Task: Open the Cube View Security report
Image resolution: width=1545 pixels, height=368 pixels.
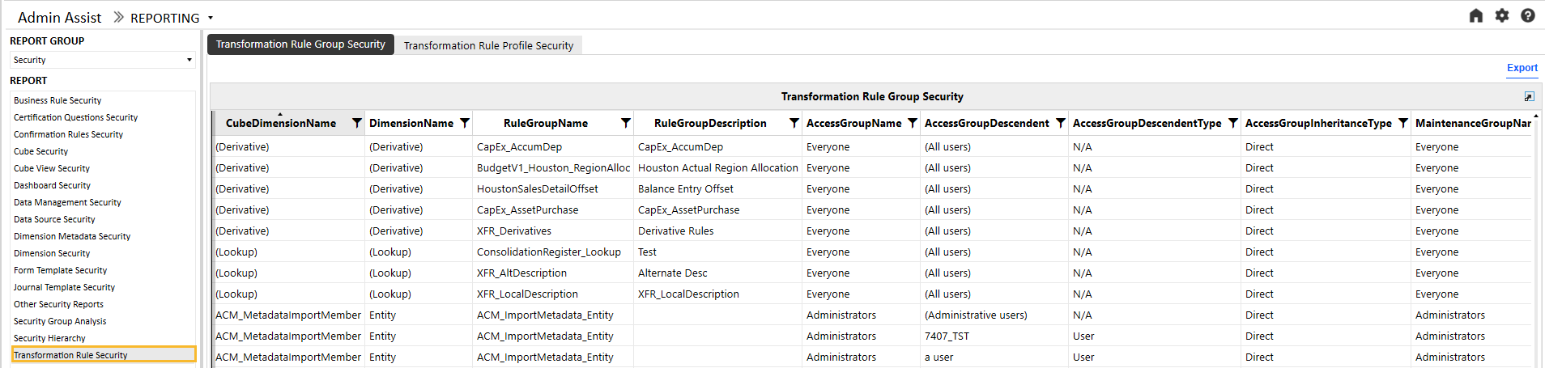Action: (x=52, y=168)
